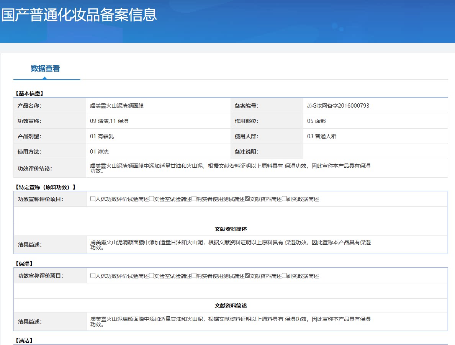Click the 使用方法 label
This screenshot has width=455, height=345.
[29, 152]
